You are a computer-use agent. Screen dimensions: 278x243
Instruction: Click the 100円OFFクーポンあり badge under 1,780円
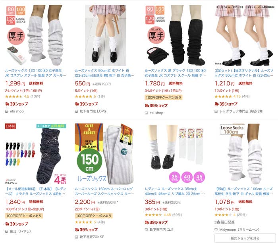click(164, 97)
